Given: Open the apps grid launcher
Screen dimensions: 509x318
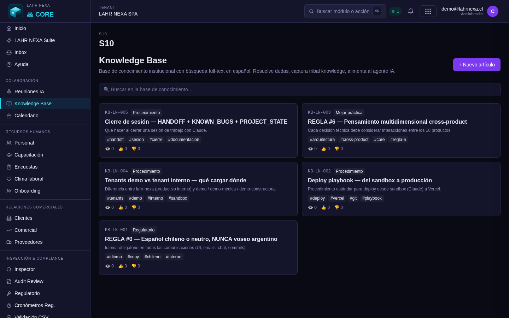Looking at the screenshot, I should point(428,11).
